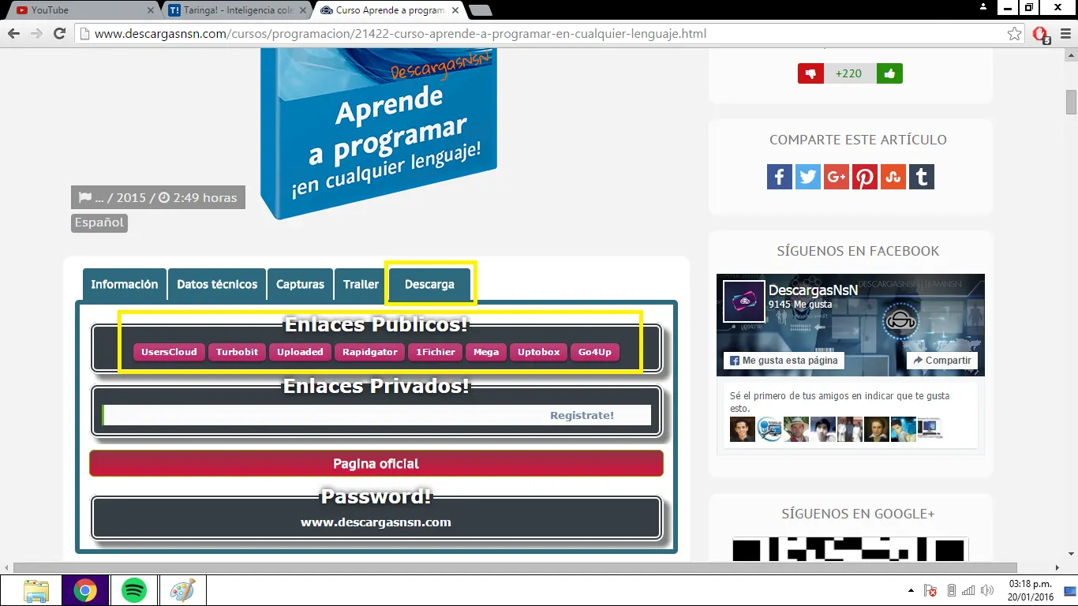
Task: Click the red thumbs-down vote icon
Action: click(810, 73)
